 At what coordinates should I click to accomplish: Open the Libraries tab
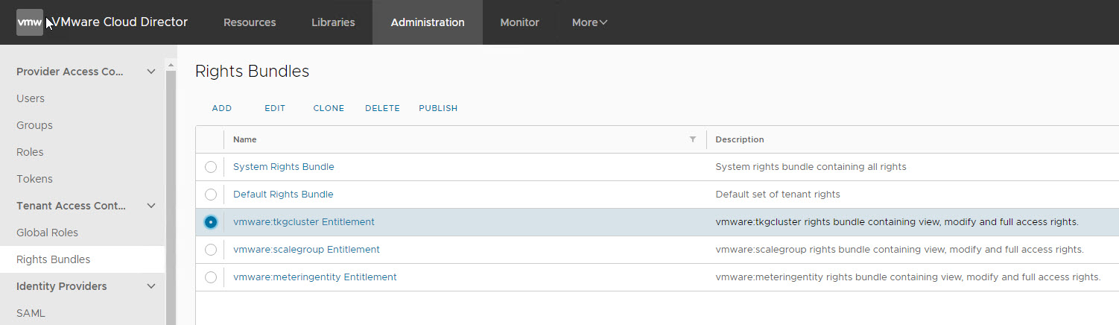(333, 22)
